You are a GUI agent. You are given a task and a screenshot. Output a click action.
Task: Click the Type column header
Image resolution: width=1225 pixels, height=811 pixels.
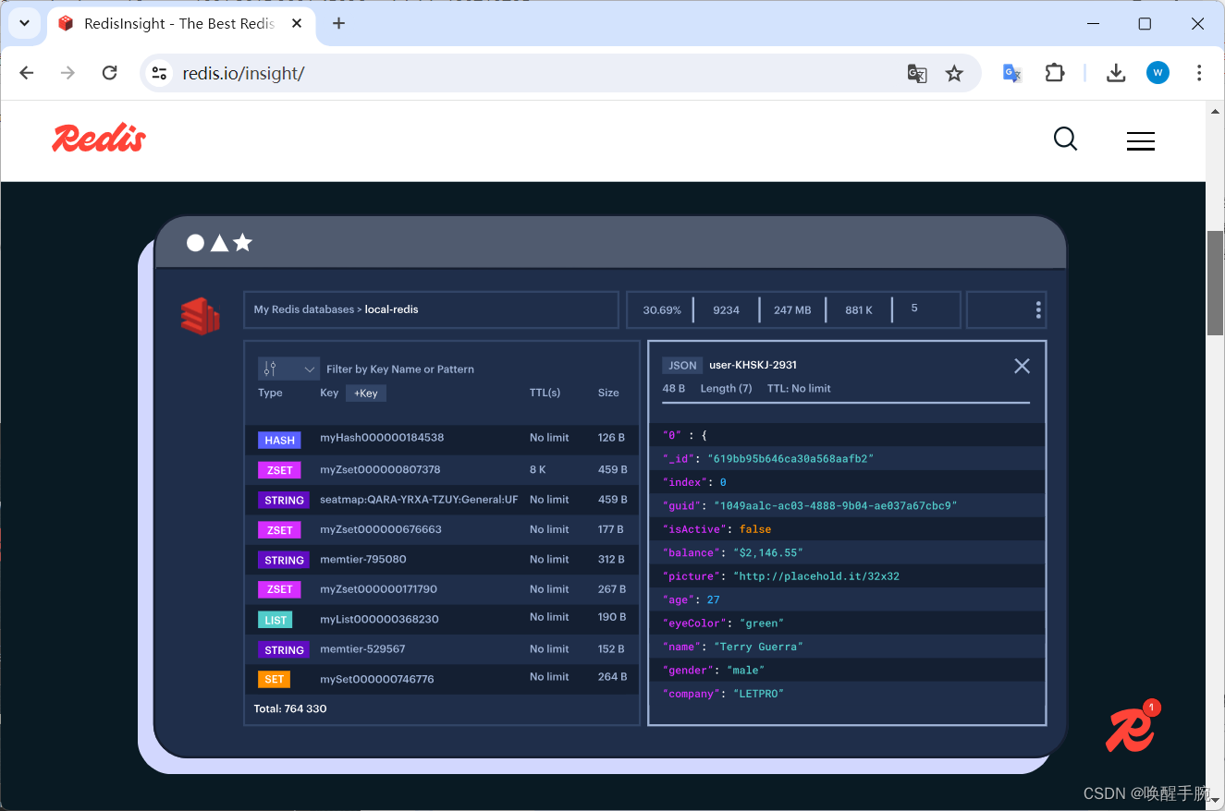pos(270,393)
